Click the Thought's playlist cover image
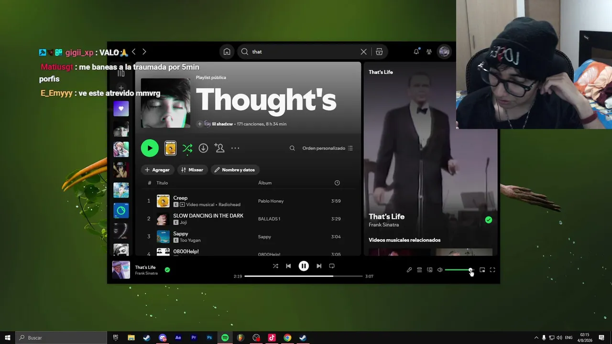Screen dimensions: 612x344 click(165, 103)
